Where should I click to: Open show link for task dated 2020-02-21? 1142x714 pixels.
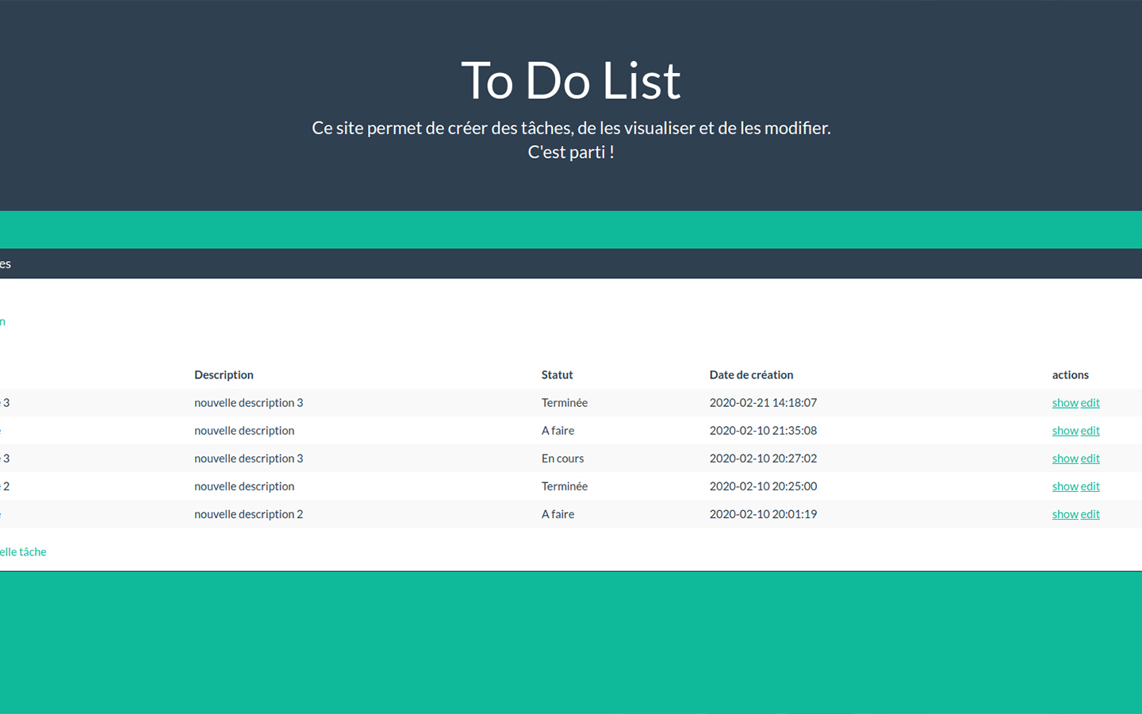pos(1064,402)
